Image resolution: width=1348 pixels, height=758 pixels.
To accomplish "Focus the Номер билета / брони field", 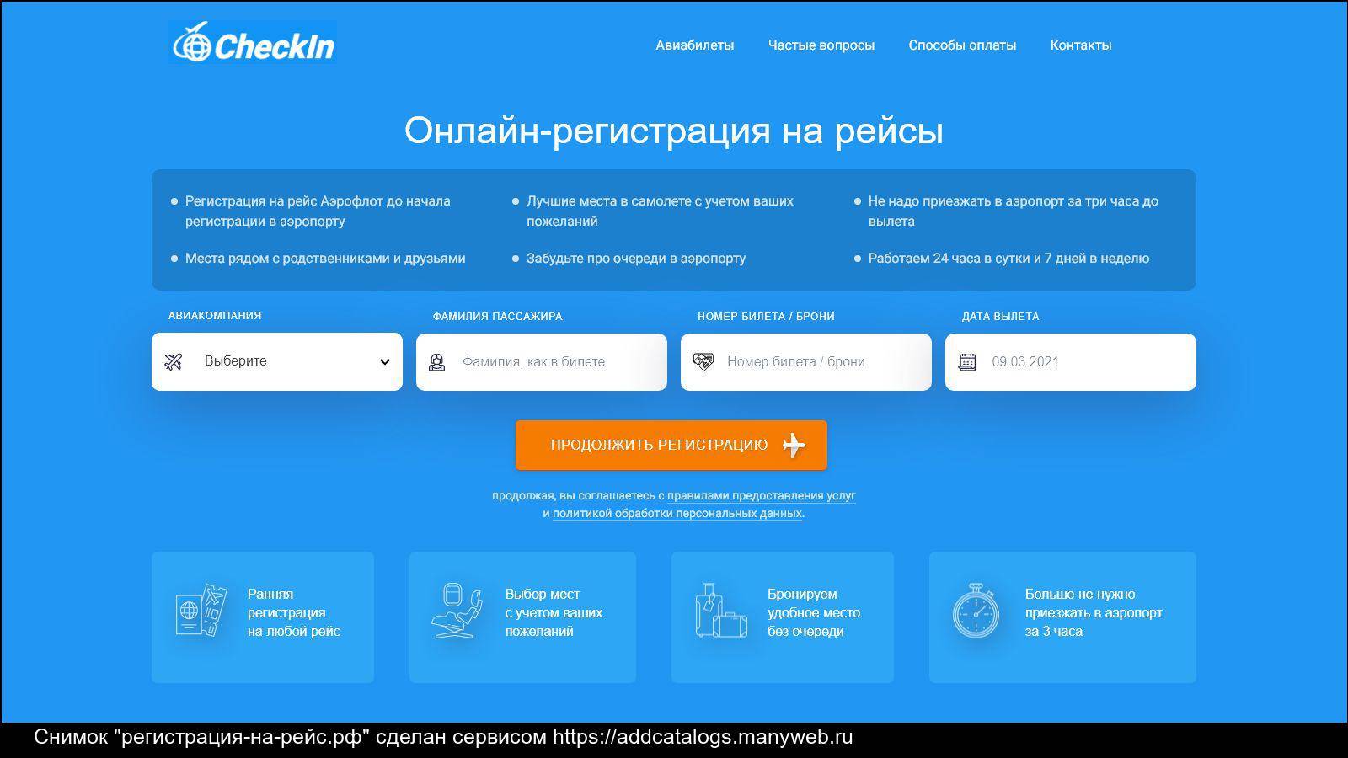I will (x=806, y=362).
